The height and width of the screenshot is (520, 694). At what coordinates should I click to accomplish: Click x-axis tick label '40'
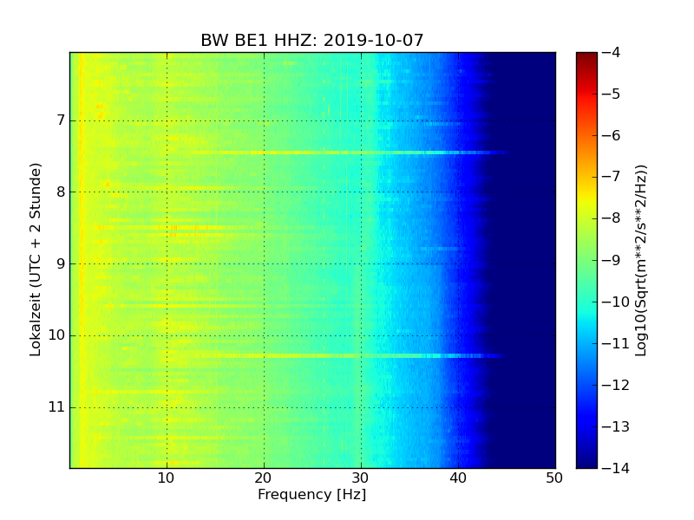458,478
